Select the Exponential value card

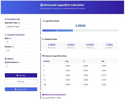[x=109, y=46]
